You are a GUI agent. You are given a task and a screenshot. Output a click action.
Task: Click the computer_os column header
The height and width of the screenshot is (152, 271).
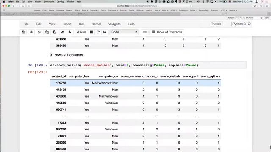[x=108, y=76]
